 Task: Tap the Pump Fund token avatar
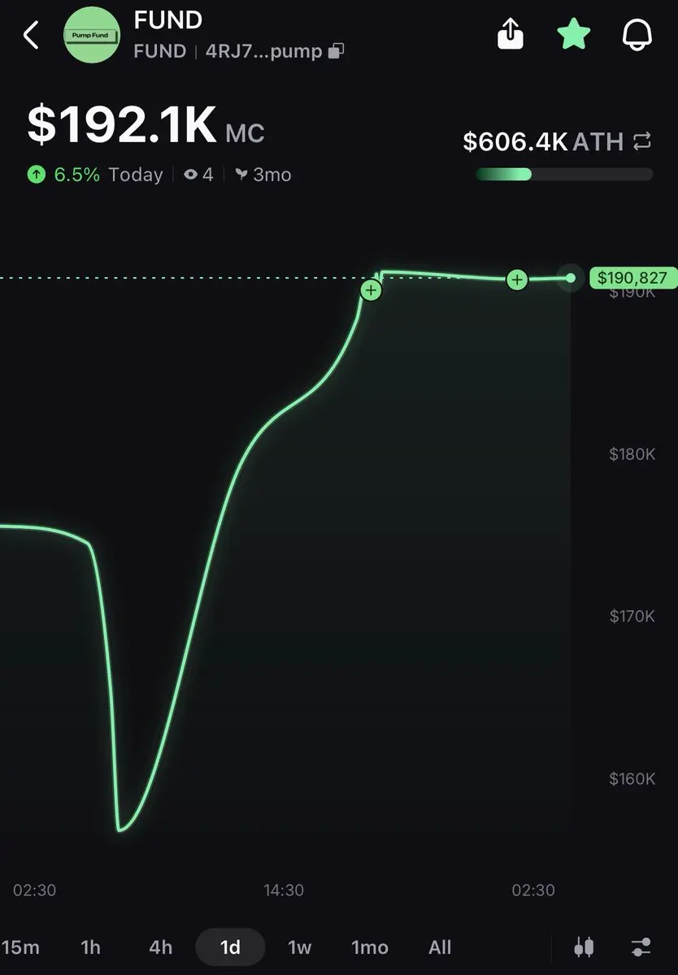92,36
